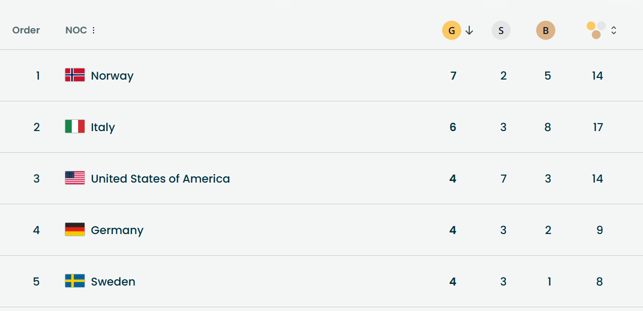Viewport: 643px width, 311px height.
Task: Click the Sweden flag icon
Action: (75, 281)
